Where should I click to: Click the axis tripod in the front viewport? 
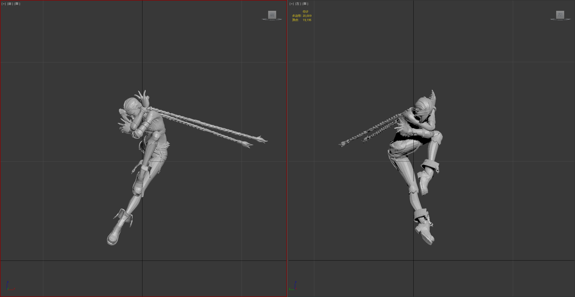pyautogui.click(x=10, y=286)
